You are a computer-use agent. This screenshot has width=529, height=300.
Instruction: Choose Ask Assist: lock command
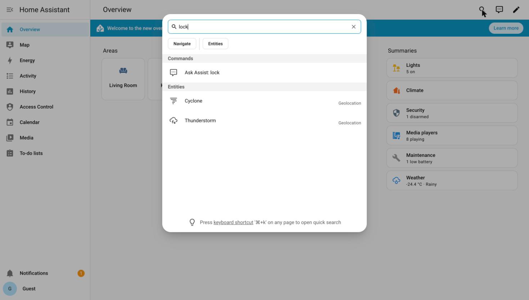pos(264,72)
